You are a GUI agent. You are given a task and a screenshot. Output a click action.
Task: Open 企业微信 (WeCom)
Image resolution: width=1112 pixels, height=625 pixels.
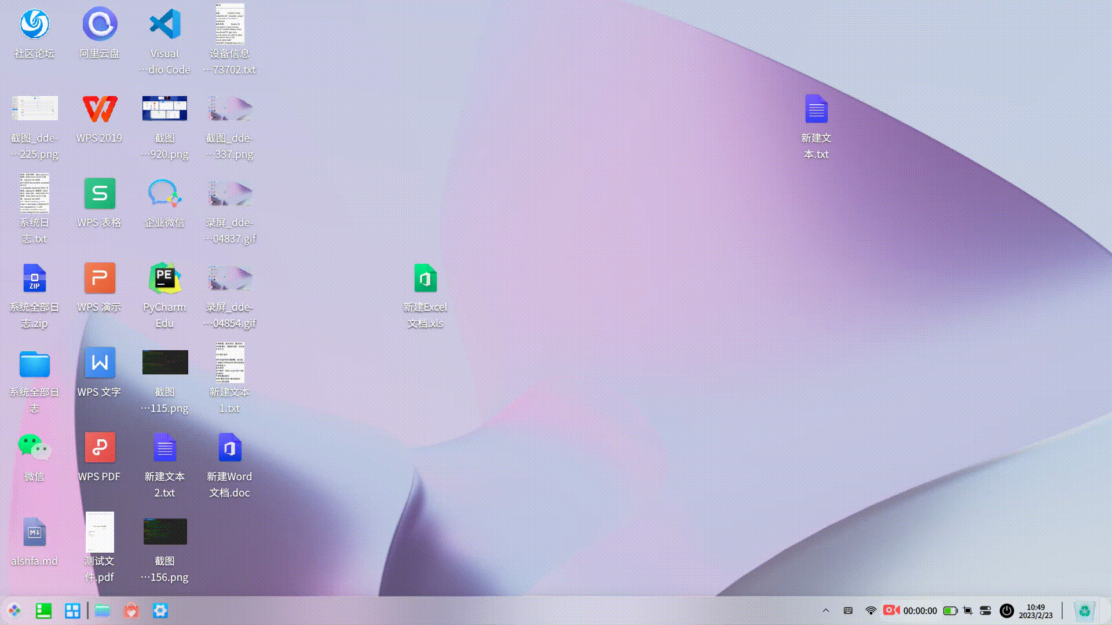(x=164, y=194)
